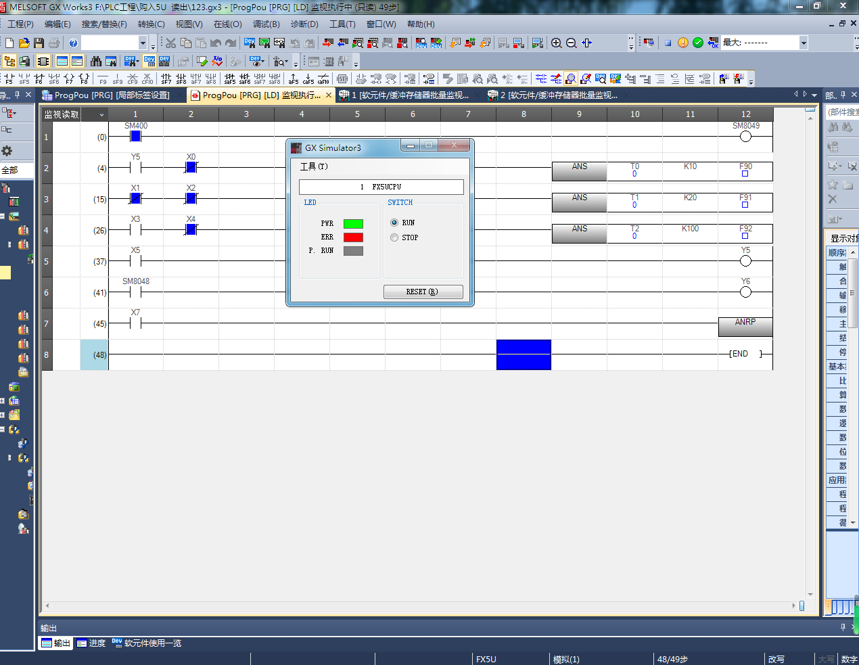The height and width of the screenshot is (665, 859).
Task: Expand the 监视读取 mode dropdown
Action: pyautogui.click(x=101, y=114)
